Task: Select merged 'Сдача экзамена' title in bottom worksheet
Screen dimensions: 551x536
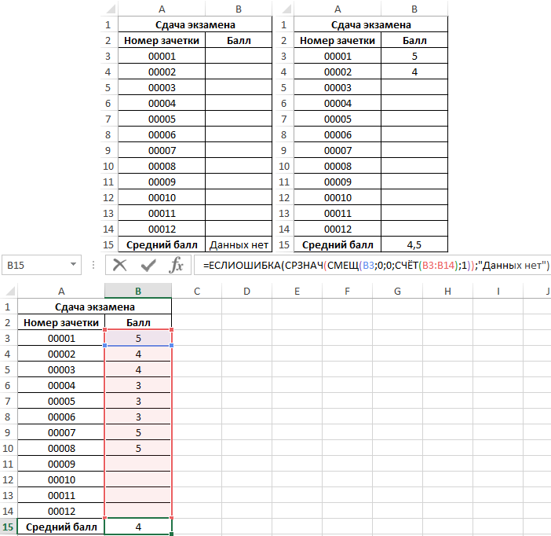Action: [94, 307]
